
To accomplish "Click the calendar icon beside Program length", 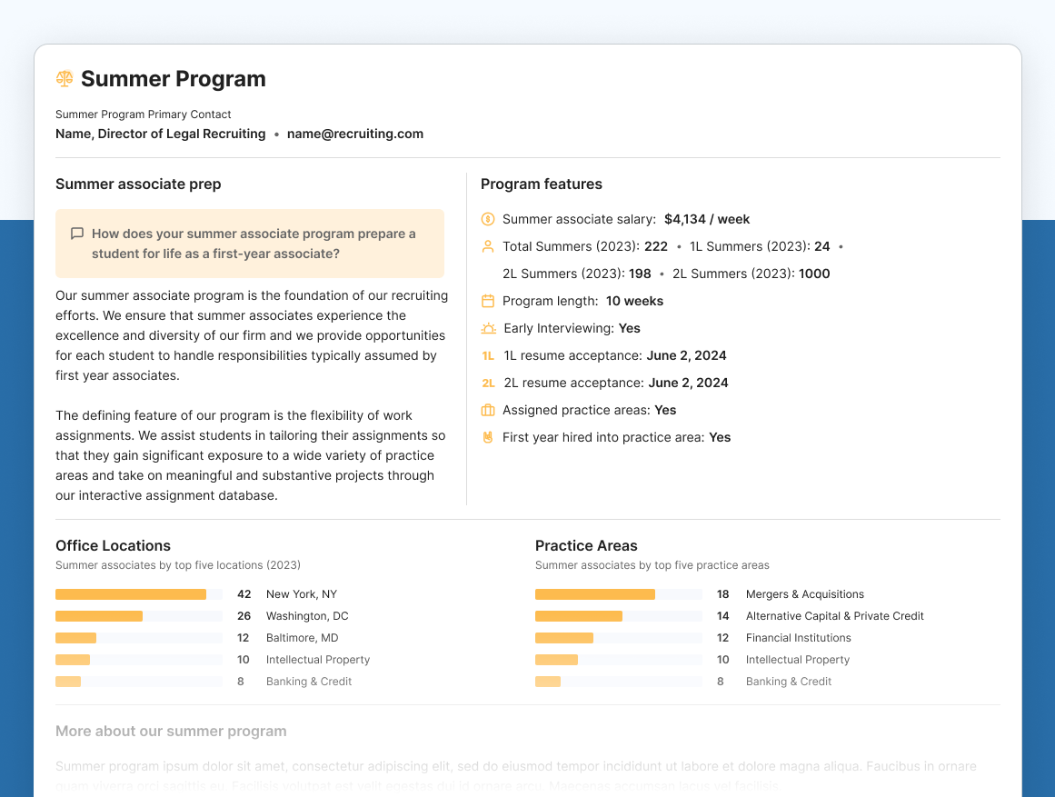I will pos(488,301).
